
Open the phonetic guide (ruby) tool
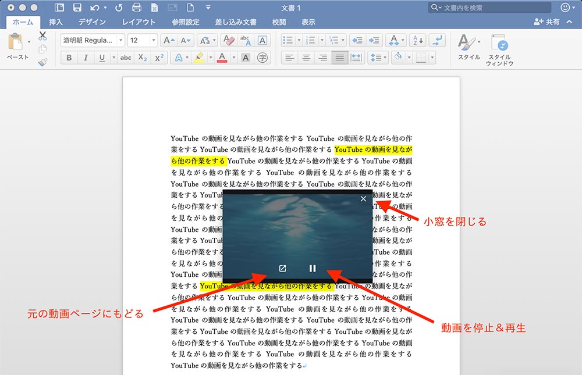(x=246, y=41)
